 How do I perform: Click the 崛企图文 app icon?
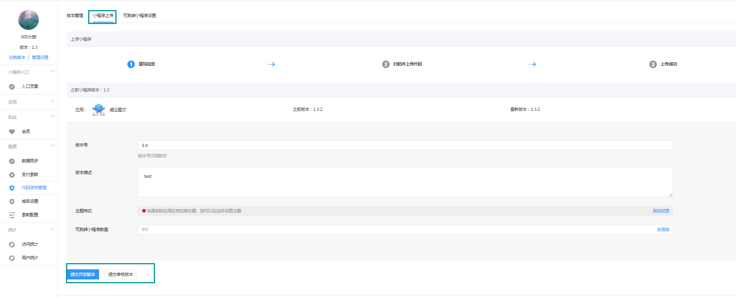pyautogui.click(x=99, y=110)
